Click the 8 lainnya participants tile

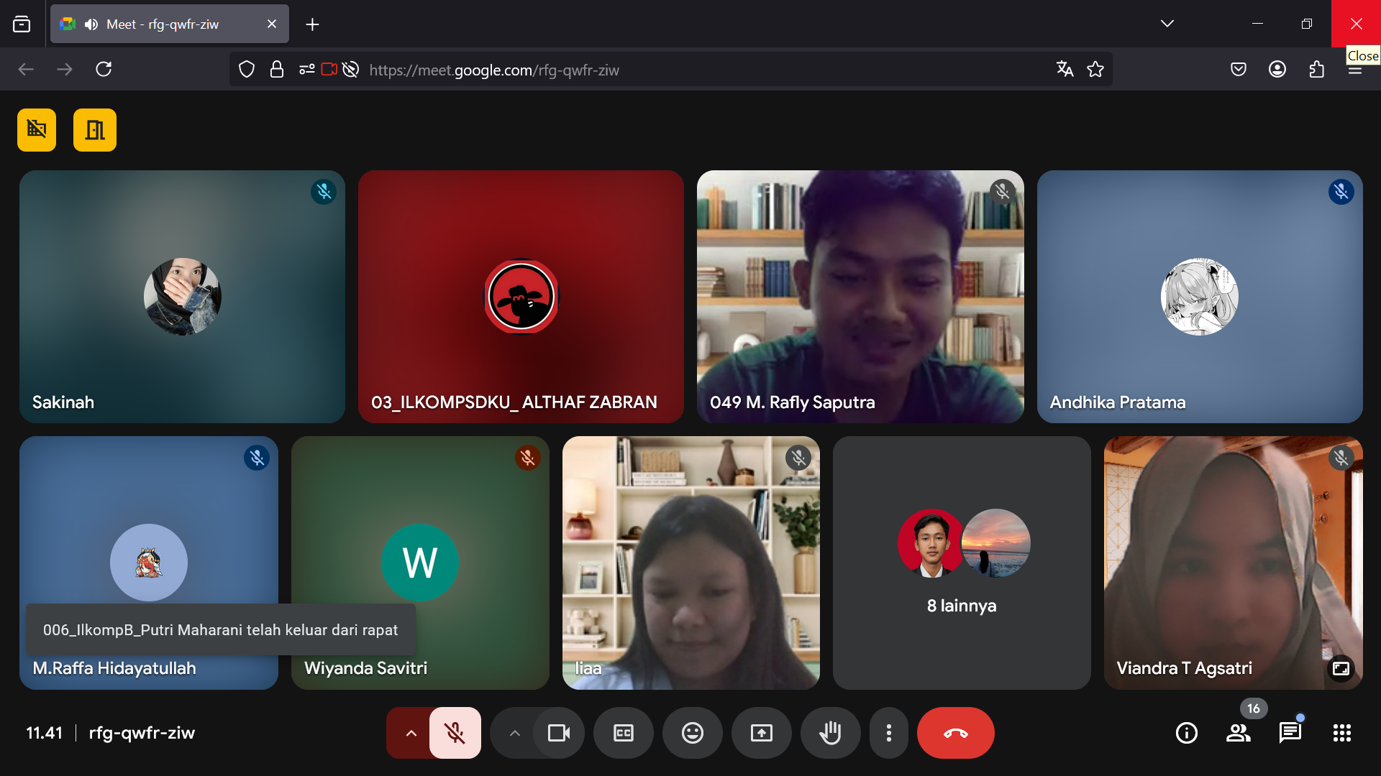pyautogui.click(x=962, y=563)
